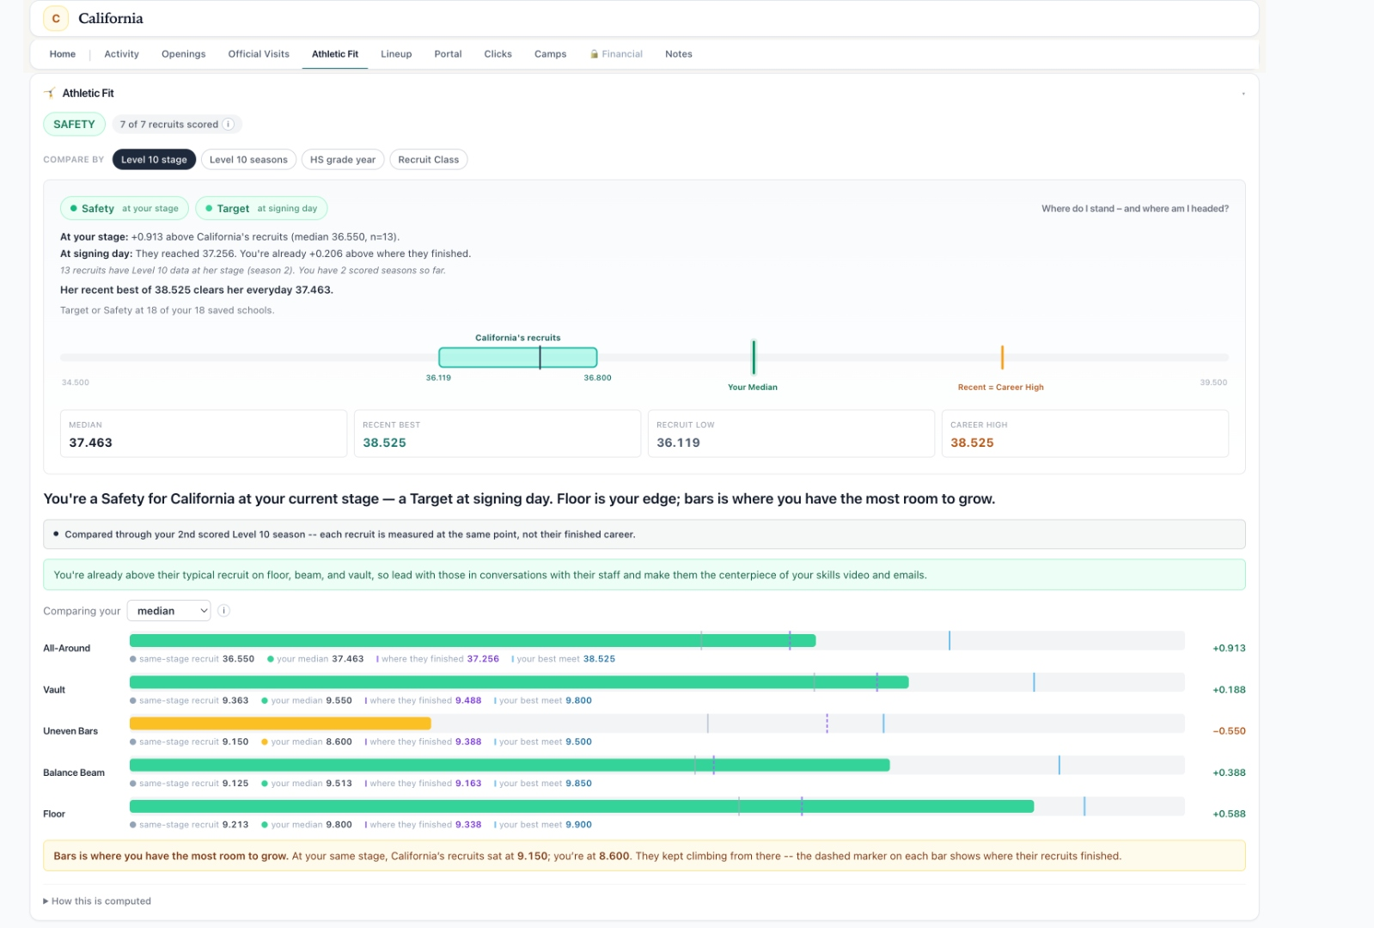Click "Target or Safety at 18 of your 18 saved schools"
Image resolution: width=1374 pixels, height=928 pixels.
168,311
